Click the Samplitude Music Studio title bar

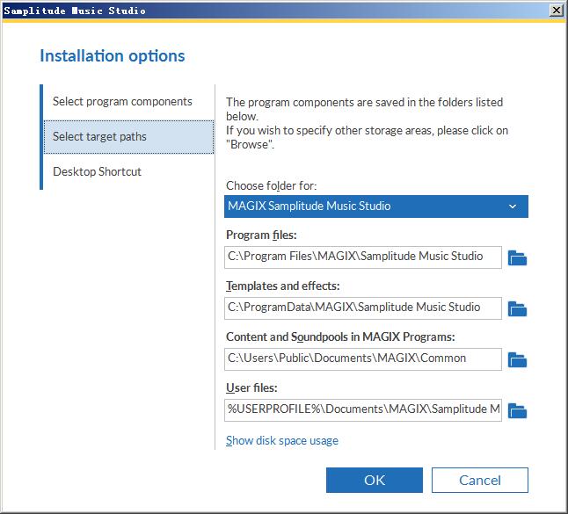(x=275, y=11)
